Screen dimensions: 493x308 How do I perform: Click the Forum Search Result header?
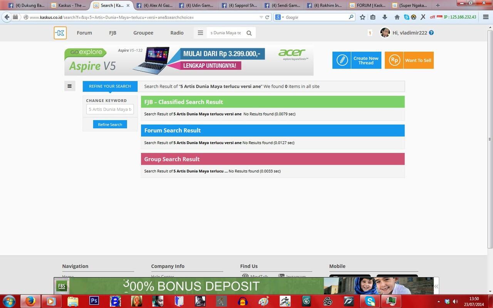[273, 131]
